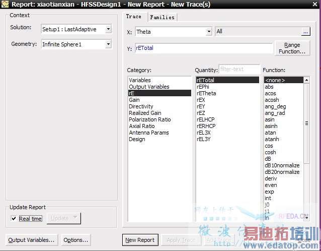321x251 pixels.
Task: Select abs function
Action: pyautogui.click(x=284, y=87)
